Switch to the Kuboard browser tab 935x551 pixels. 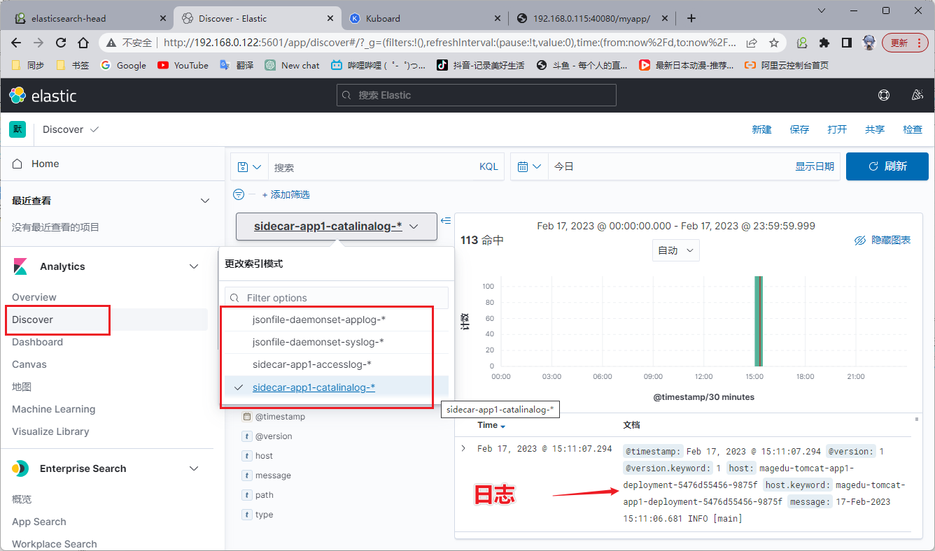[x=424, y=18]
